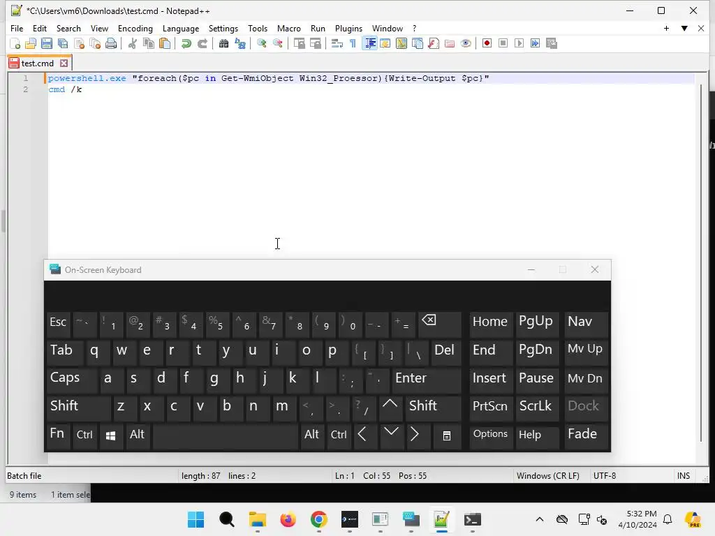This screenshot has width=715, height=536.
Task: Click the Windows (CR LF) status bar entry
Action: [x=547, y=476]
